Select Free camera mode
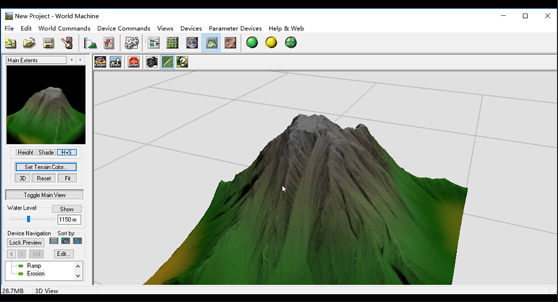This screenshot has height=302, width=558. coord(115,62)
